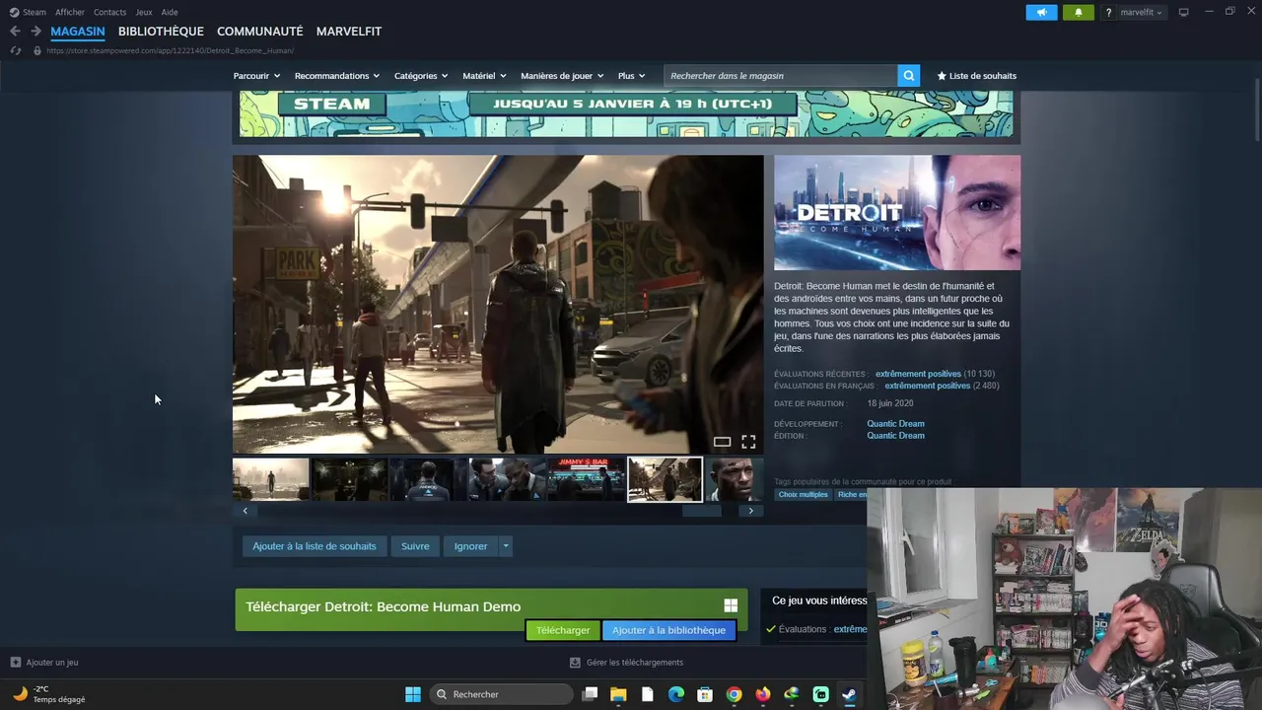This screenshot has height=710, width=1262.
Task: Open the Steam menu
Action: tap(28, 12)
